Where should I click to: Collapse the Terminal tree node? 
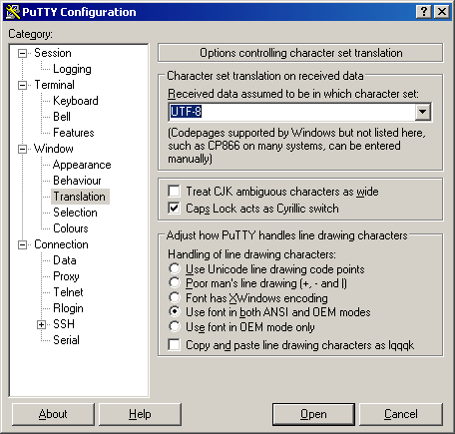click(22, 85)
